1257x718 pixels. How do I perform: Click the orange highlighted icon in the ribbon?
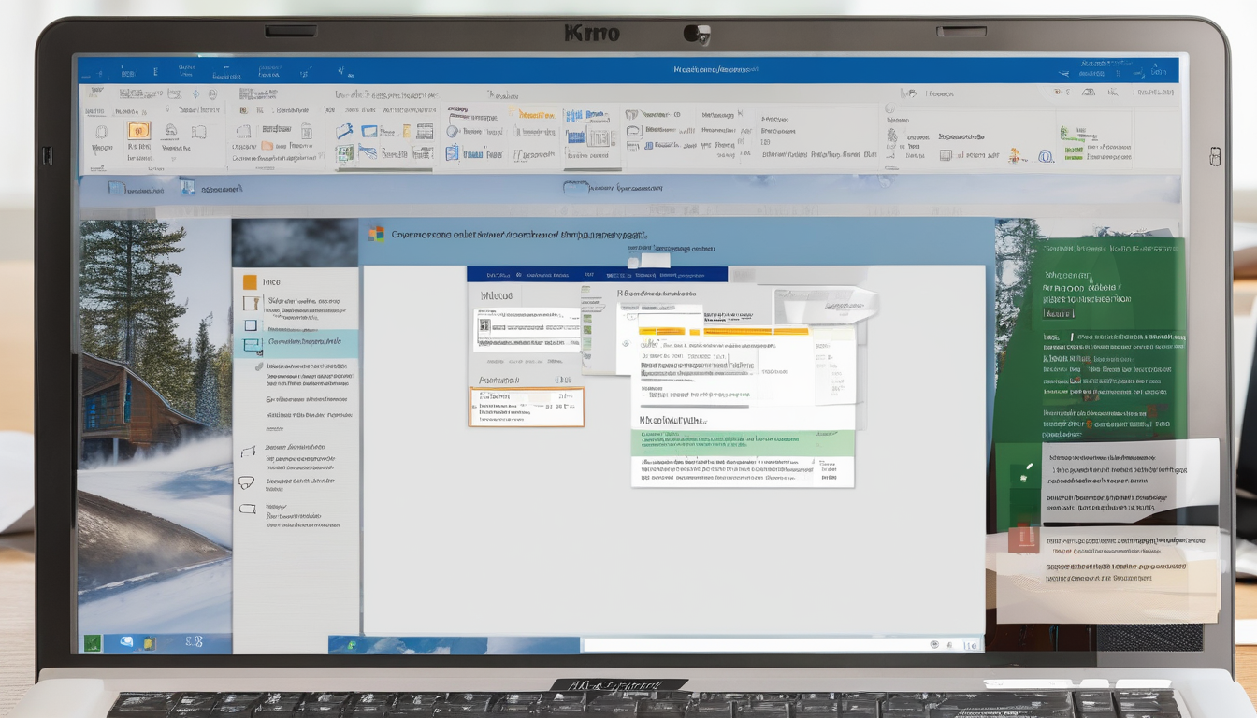click(x=138, y=131)
